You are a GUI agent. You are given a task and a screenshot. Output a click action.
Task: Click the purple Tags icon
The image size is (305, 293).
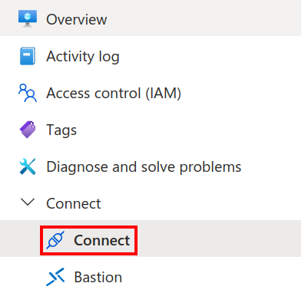(28, 130)
